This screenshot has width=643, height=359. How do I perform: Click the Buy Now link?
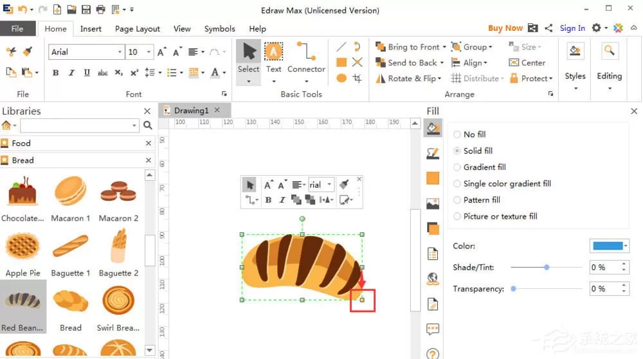pos(505,28)
